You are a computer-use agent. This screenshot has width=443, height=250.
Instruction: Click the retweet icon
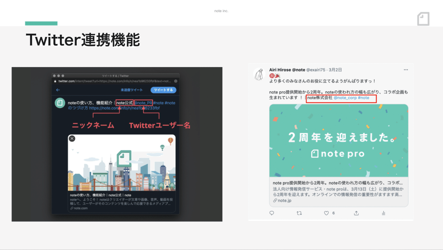click(x=299, y=213)
